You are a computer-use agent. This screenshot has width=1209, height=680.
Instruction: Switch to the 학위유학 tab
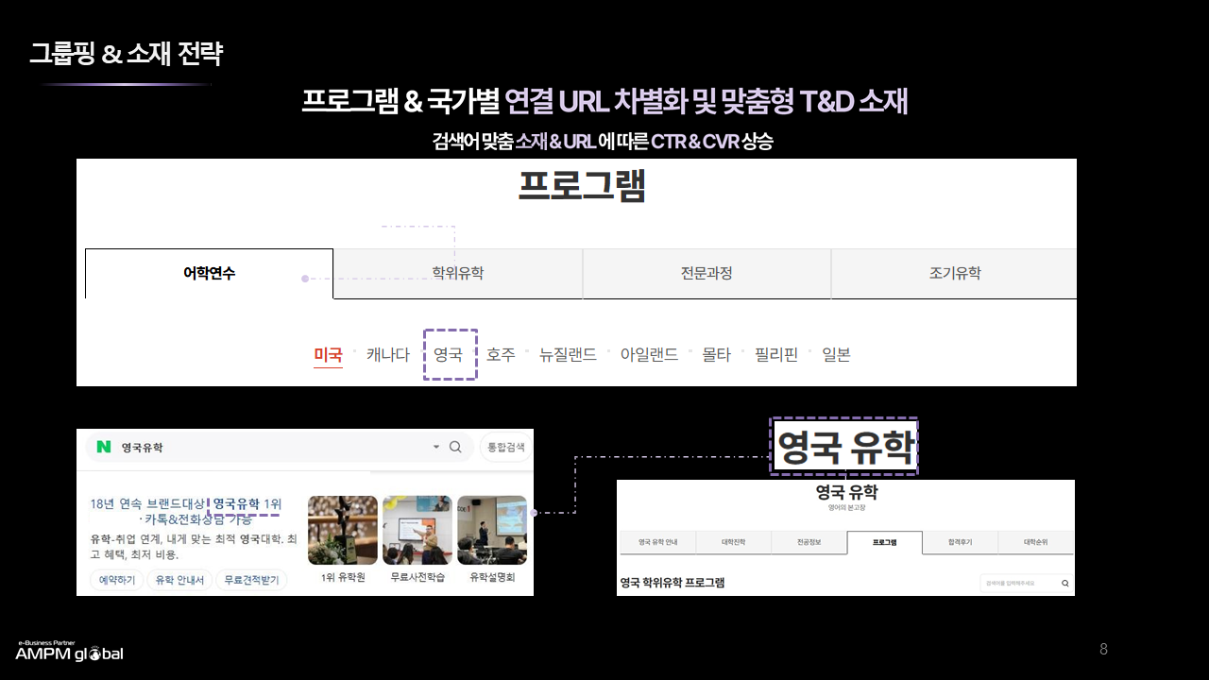coord(457,273)
